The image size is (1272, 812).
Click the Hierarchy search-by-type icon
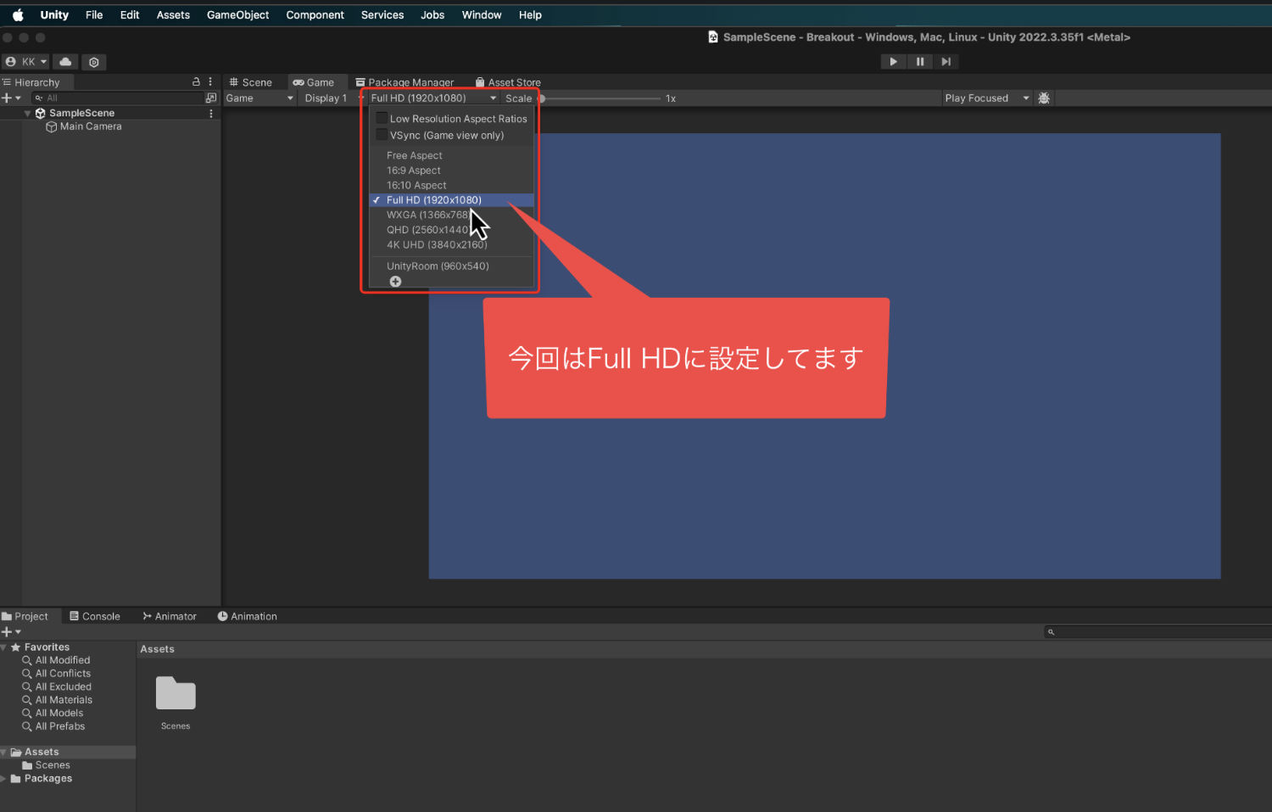point(211,98)
